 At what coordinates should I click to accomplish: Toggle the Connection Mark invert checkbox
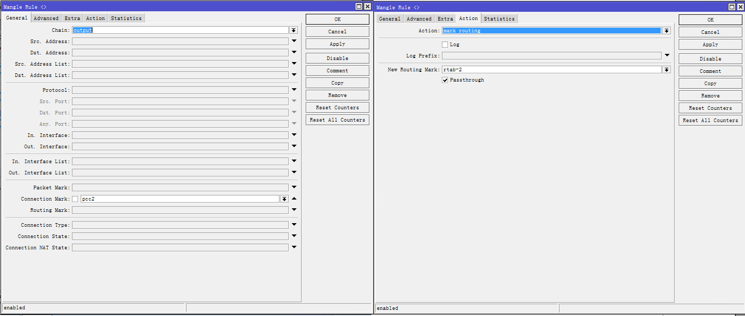pos(75,199)
